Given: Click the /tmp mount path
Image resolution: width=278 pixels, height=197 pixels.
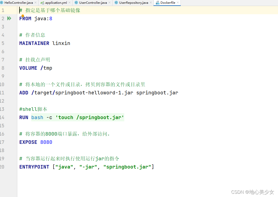Looking at the screenshot, I should (x=46, y=68).
